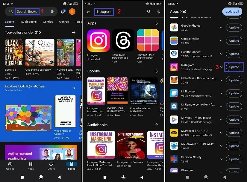247x182 pixels.
Task: Open the PREVIEW - Plan your Instagram app icon
Action: [x=148, y=40]
